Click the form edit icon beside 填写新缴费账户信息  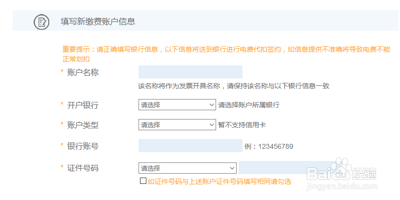tap(41, 22)
